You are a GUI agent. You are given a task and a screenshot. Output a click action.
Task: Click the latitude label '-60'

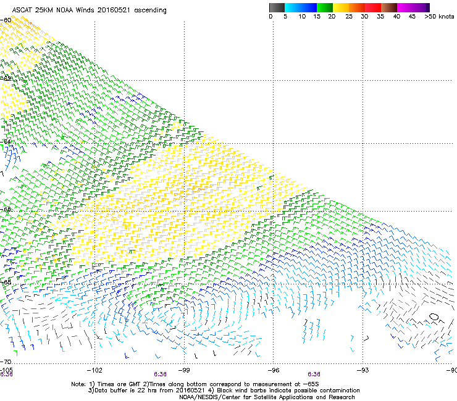[6, 20]
